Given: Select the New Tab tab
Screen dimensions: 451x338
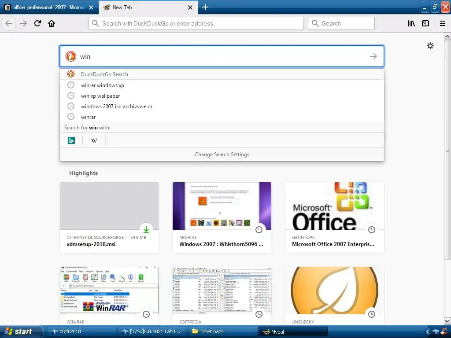Looking at the screenshot, I should tap(148, 7).
